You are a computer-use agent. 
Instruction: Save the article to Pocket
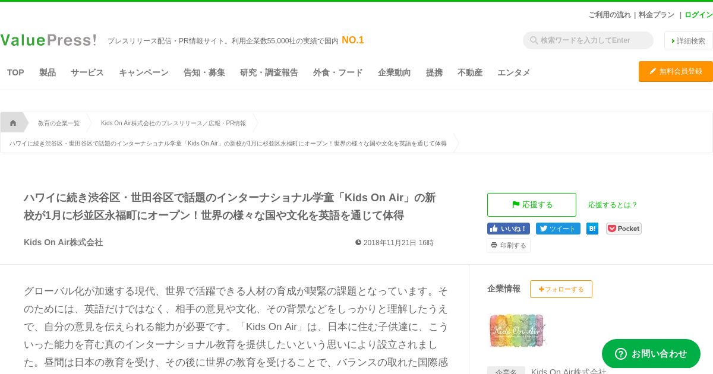pyautogui.click(x=624, y=229)
